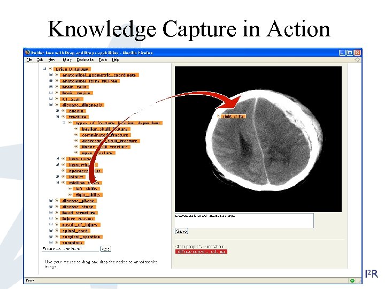Image resolution: width=385 pixels, height=289 pixels.
Task: Select the hydrocephalus tree label
Action: pos(84,171)
